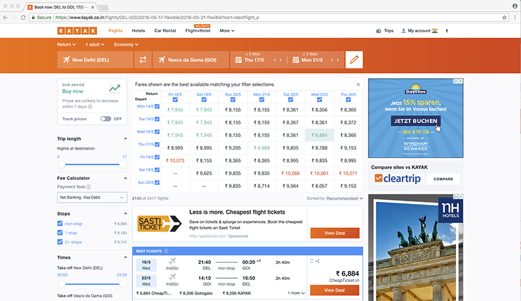Open return date calendar Mon 21/5
Image resolution: width=521 pixels, height=301 pixels.
click(307, 60)
